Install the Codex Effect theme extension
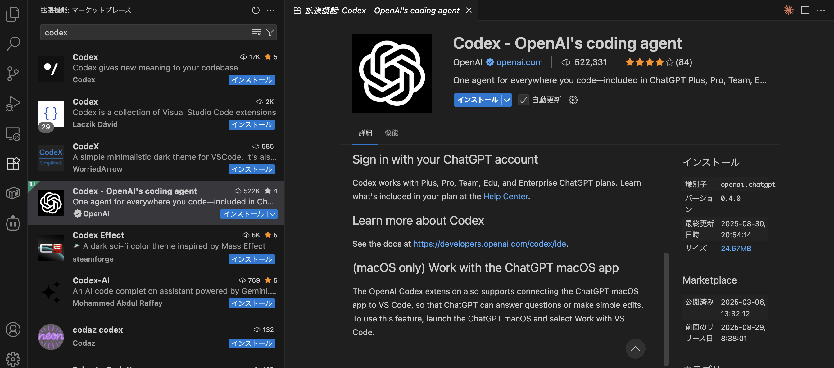834x368 pixels. click(x=251, y=259)
